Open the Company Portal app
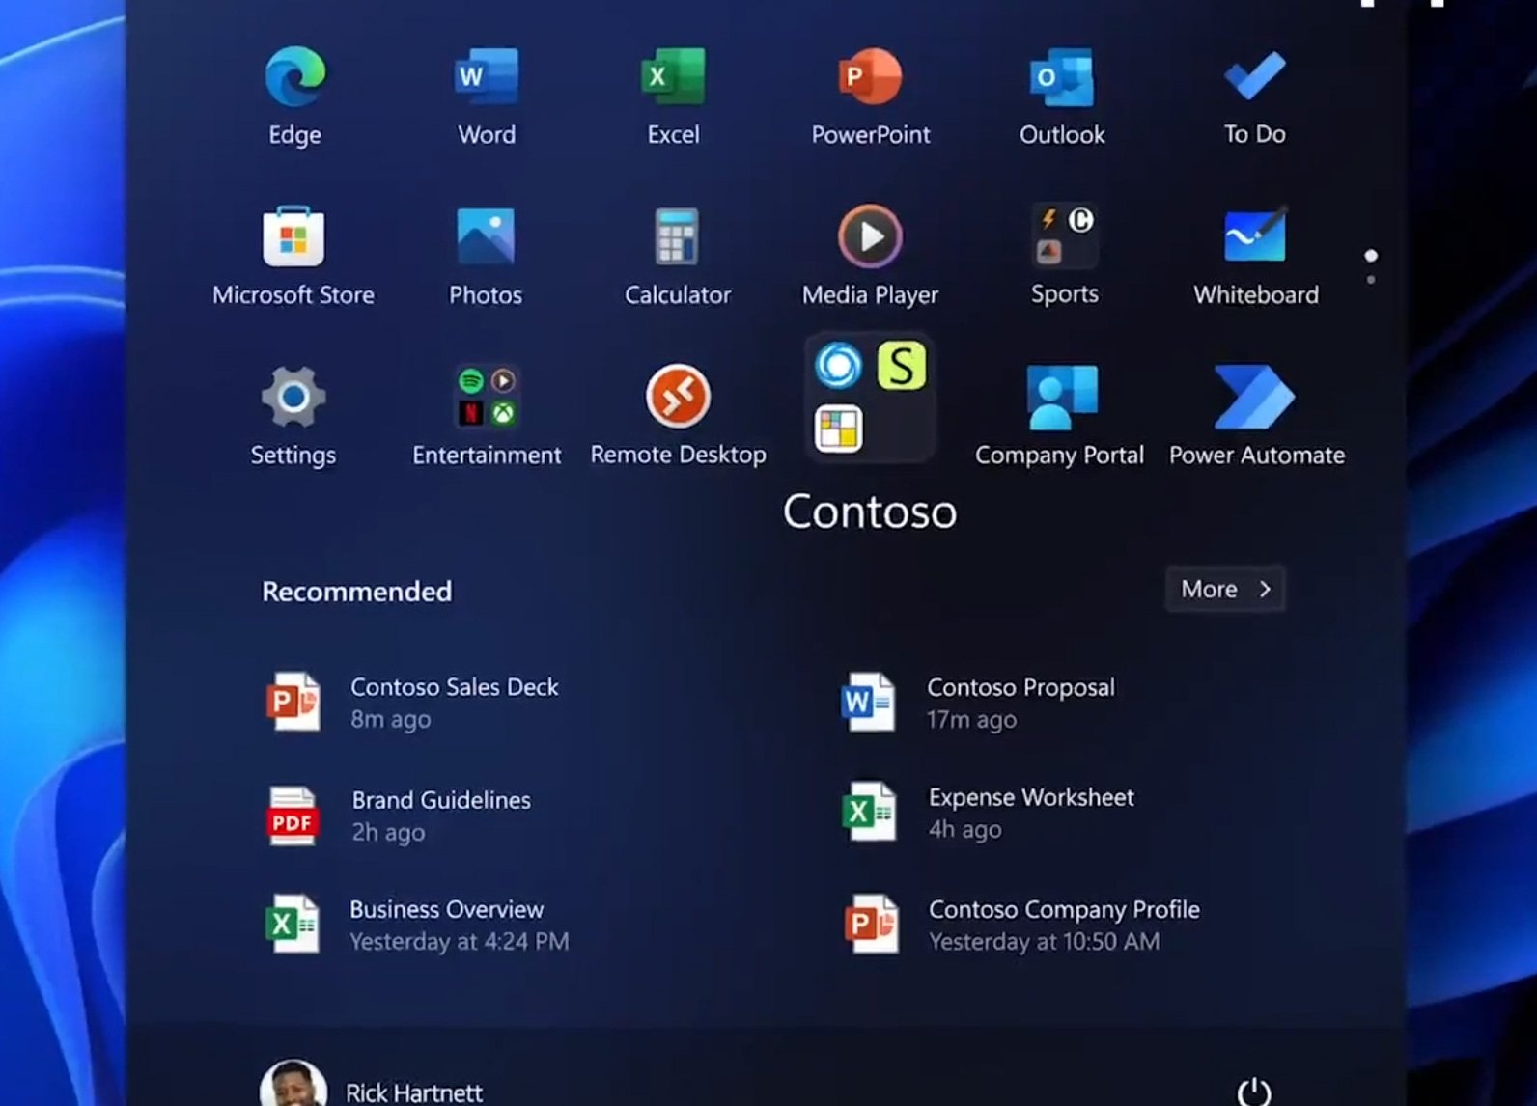 tap(1059, 416)
